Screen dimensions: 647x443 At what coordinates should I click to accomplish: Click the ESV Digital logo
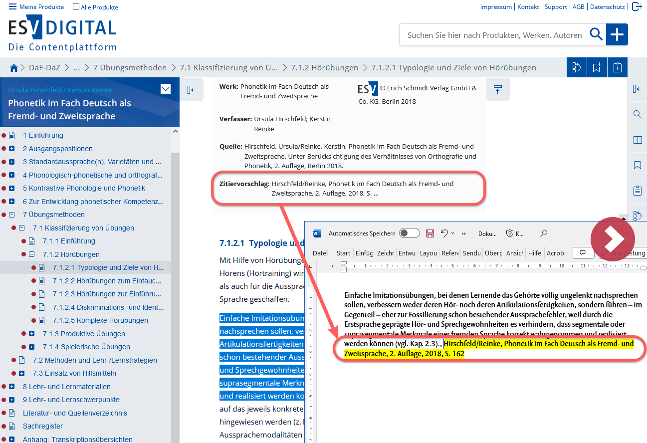[62, 32]
